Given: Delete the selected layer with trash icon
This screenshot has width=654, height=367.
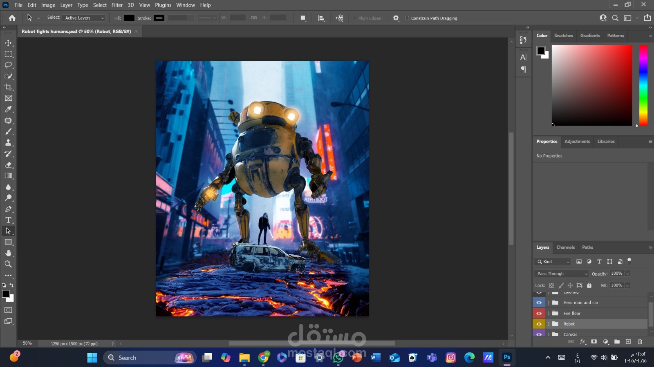Looking at the screenshot, I should click(640, 342).
